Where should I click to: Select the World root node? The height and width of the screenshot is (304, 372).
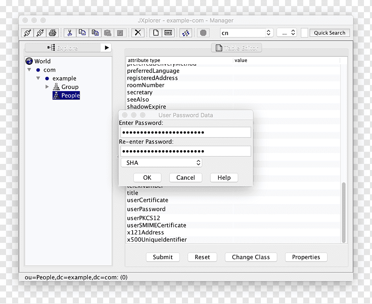(x=38, y=61)
